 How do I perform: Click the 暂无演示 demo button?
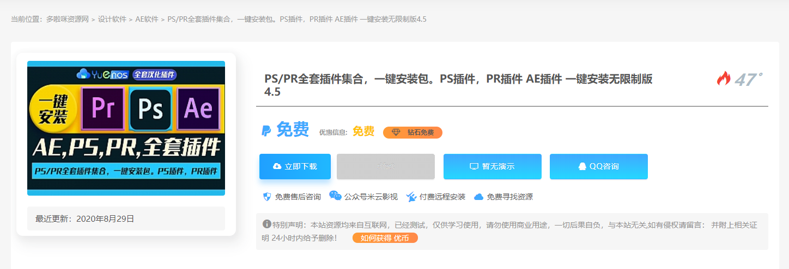point(492,166)
